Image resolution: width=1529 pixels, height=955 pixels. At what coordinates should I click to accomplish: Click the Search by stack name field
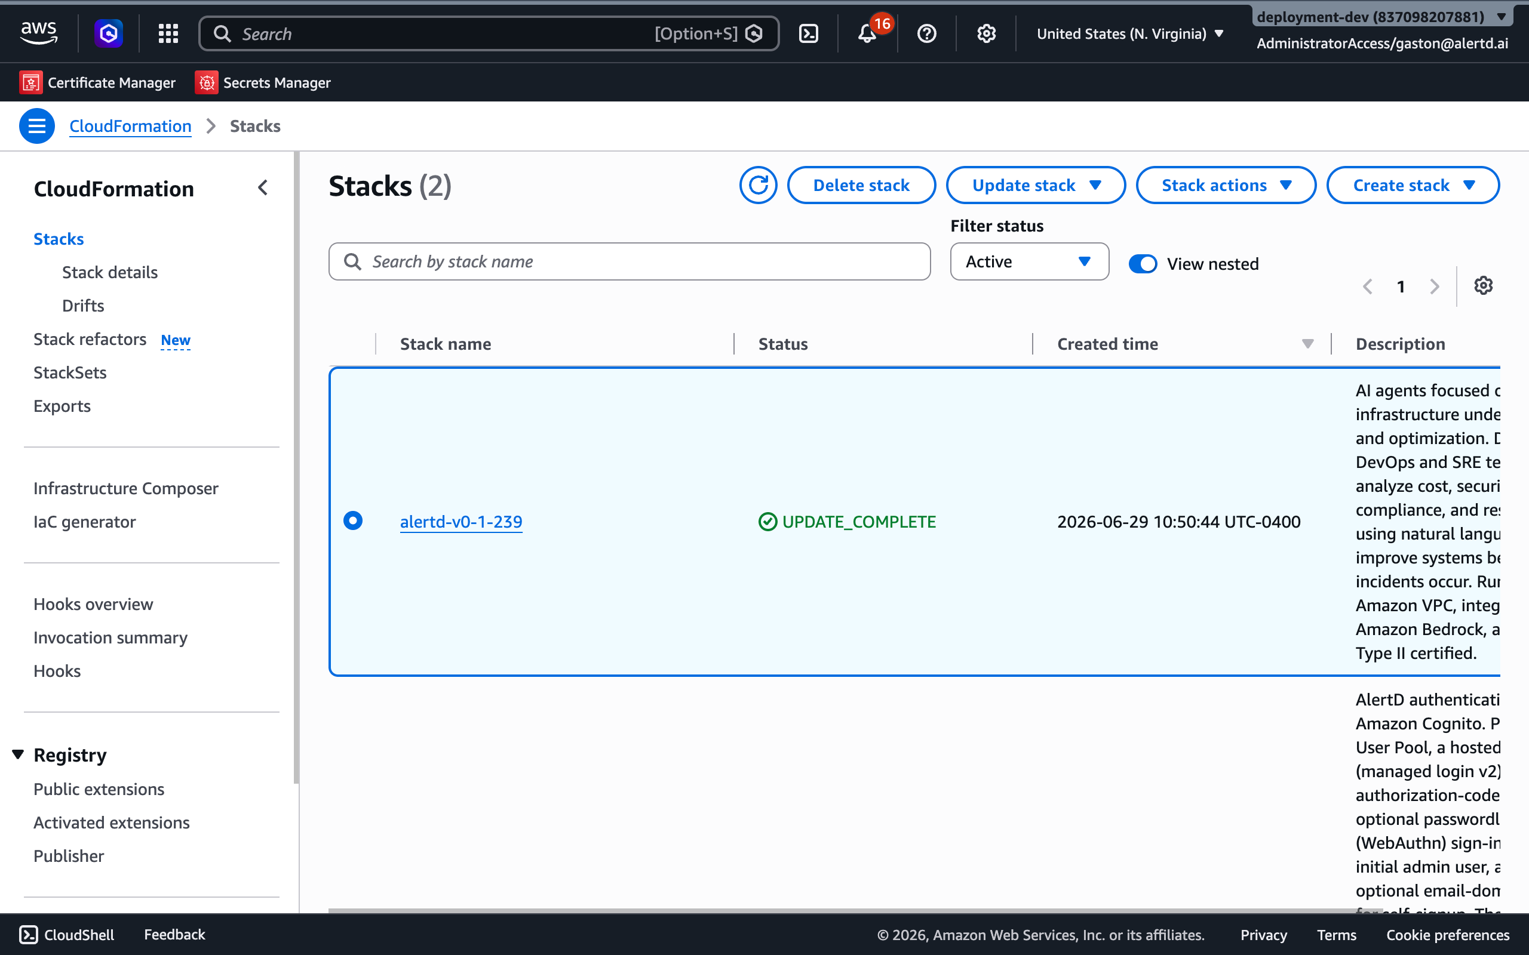coord(630,261)
